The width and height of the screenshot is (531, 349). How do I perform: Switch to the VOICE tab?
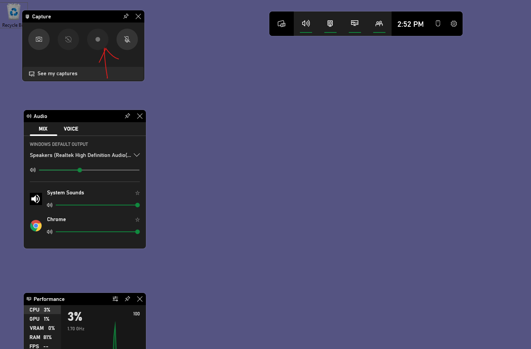pos(71,129)
